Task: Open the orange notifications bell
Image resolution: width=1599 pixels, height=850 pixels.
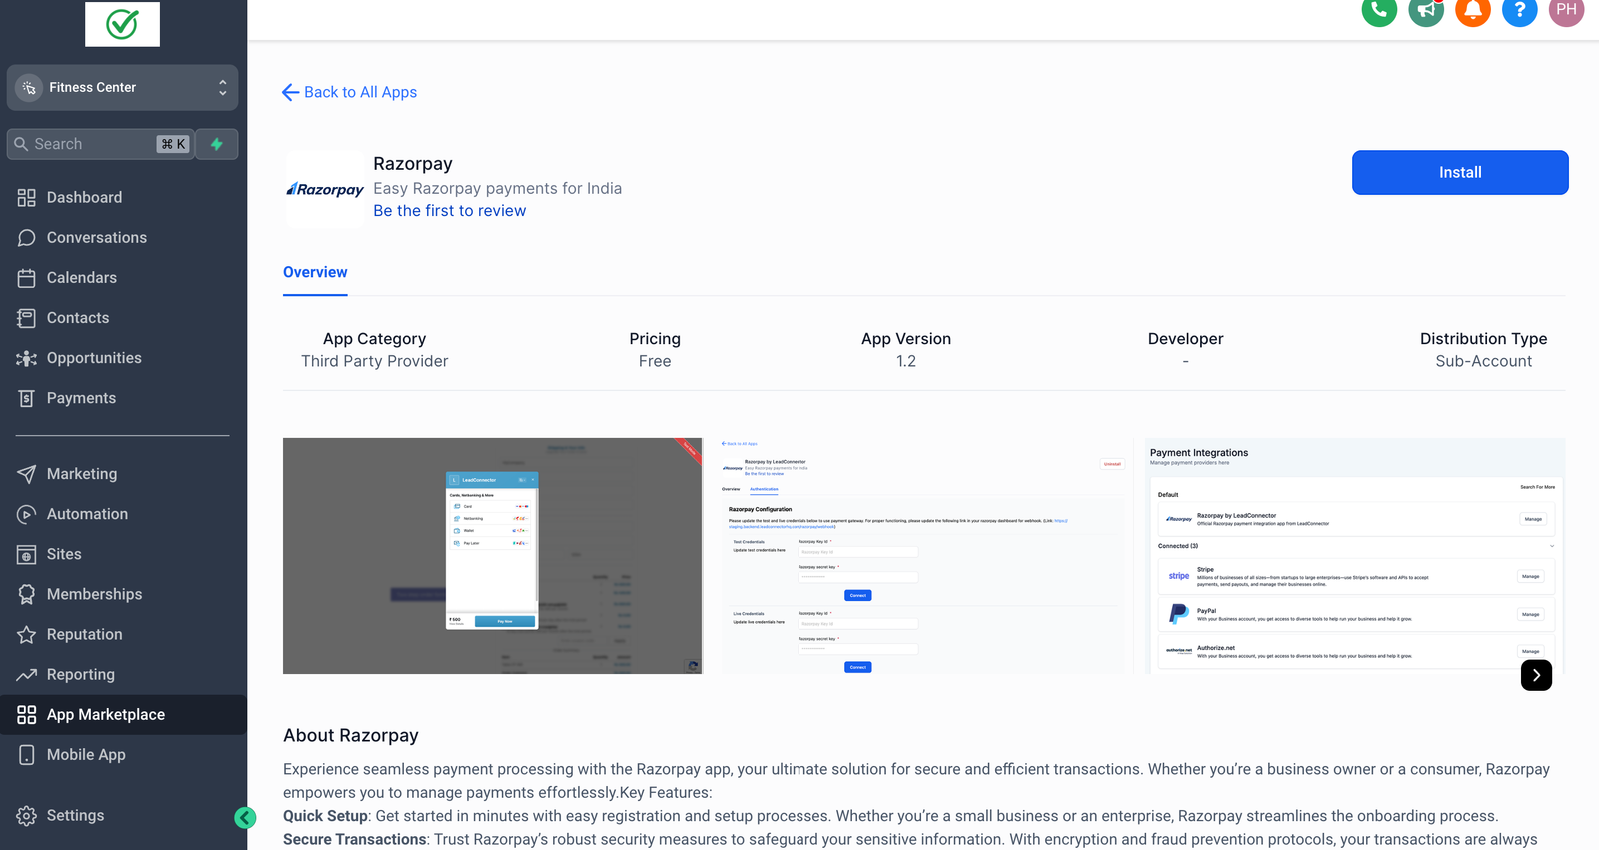Action: [x=1473, y=11]
